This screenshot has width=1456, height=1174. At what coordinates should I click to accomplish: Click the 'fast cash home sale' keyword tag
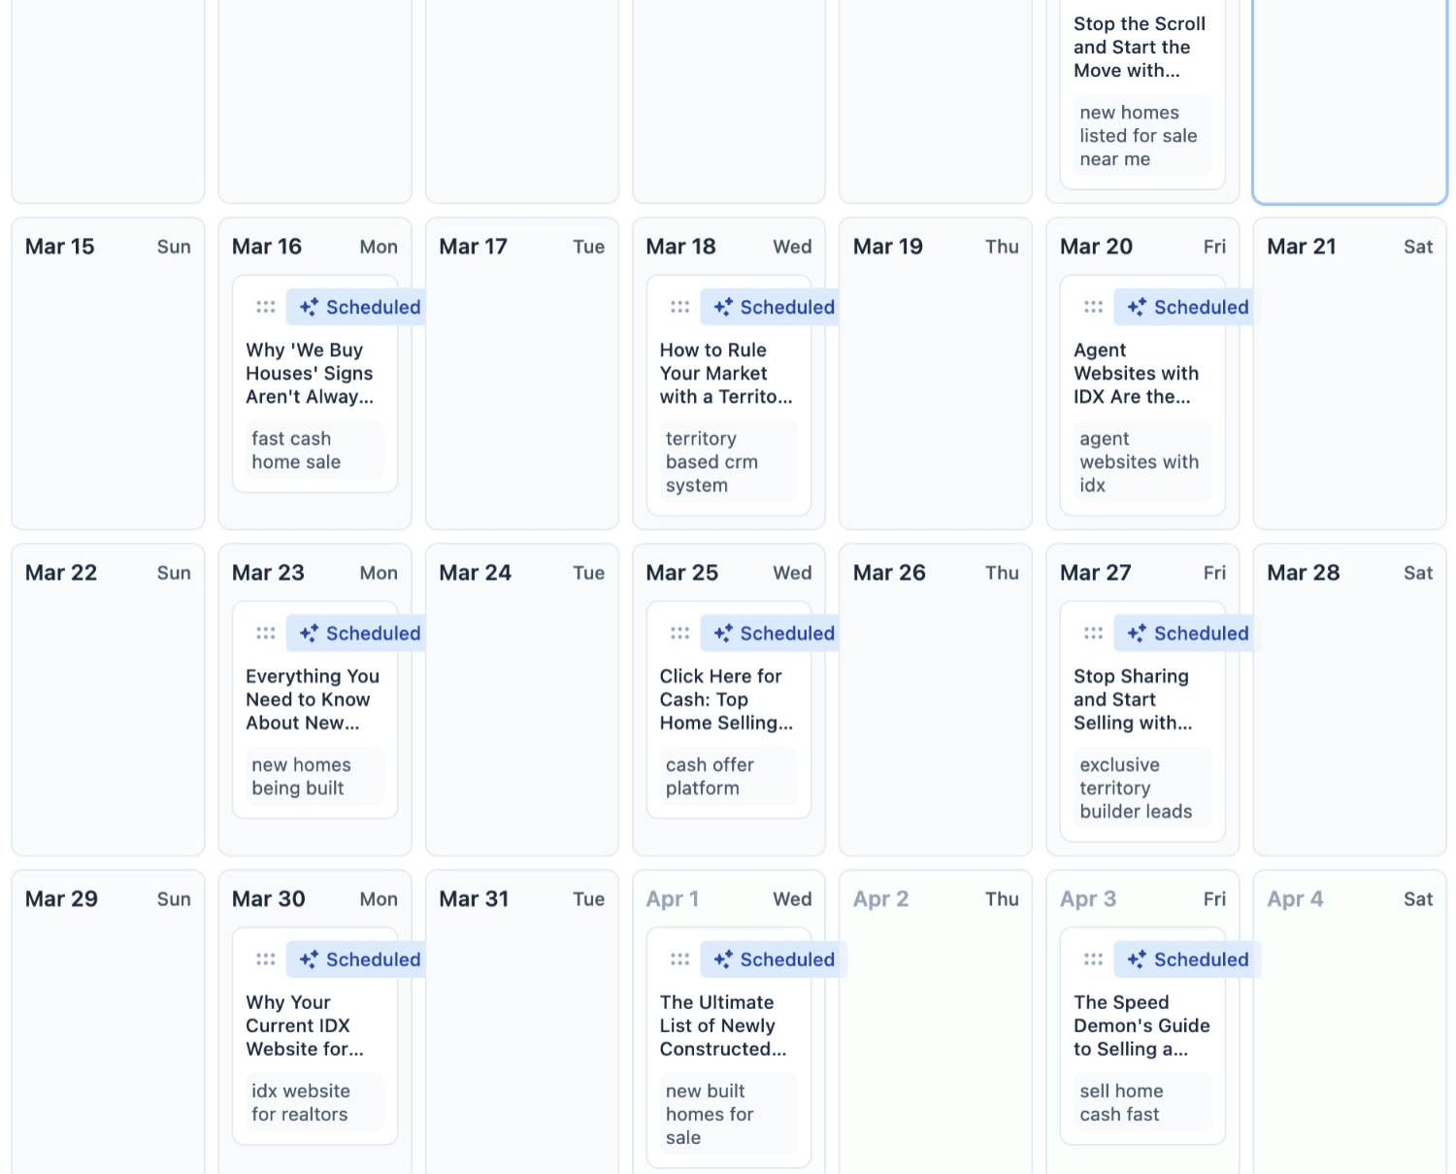coord(313,450)
